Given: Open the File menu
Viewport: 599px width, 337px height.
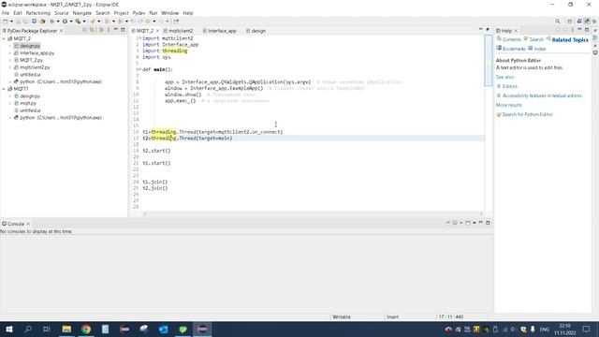Looking at the screenshot, I should [x=6, y=13].
